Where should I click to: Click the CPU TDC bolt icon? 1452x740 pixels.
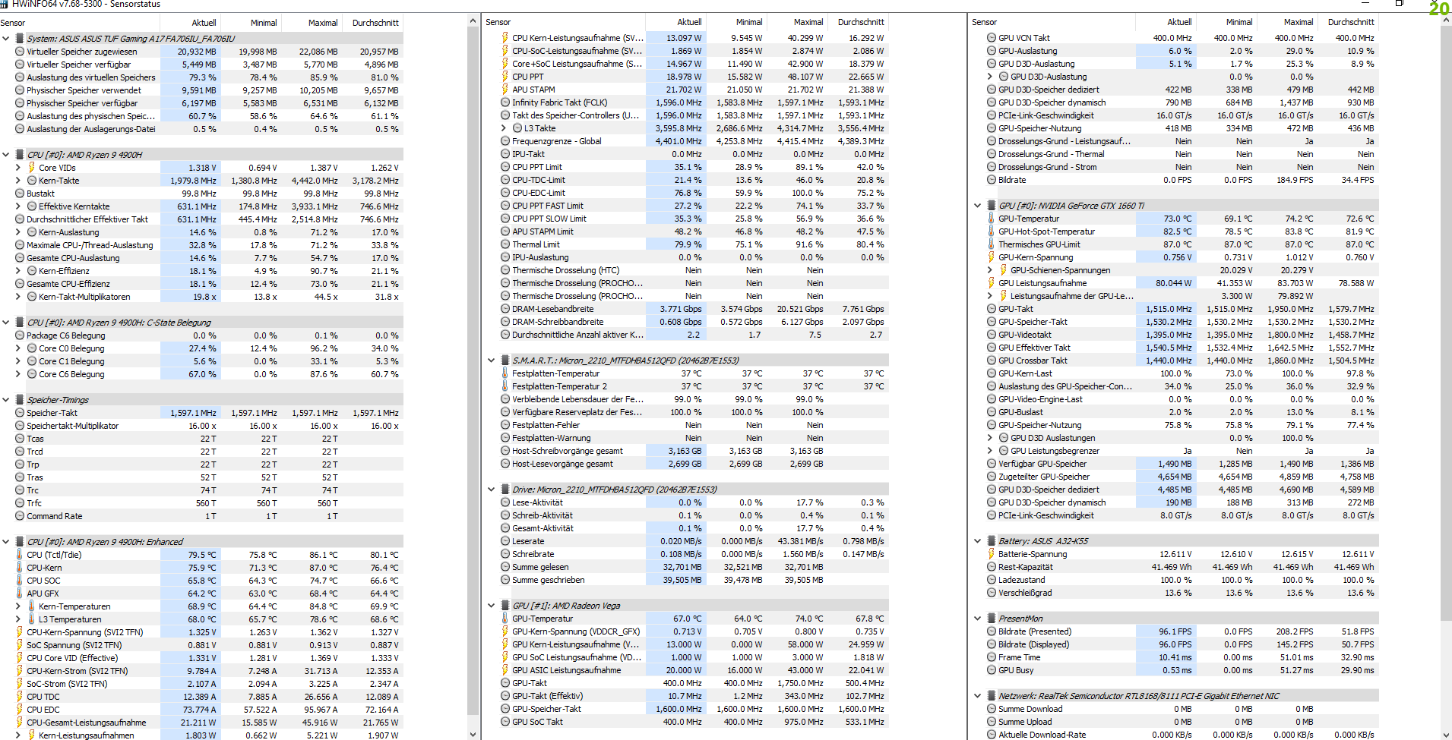coord(20,697)
